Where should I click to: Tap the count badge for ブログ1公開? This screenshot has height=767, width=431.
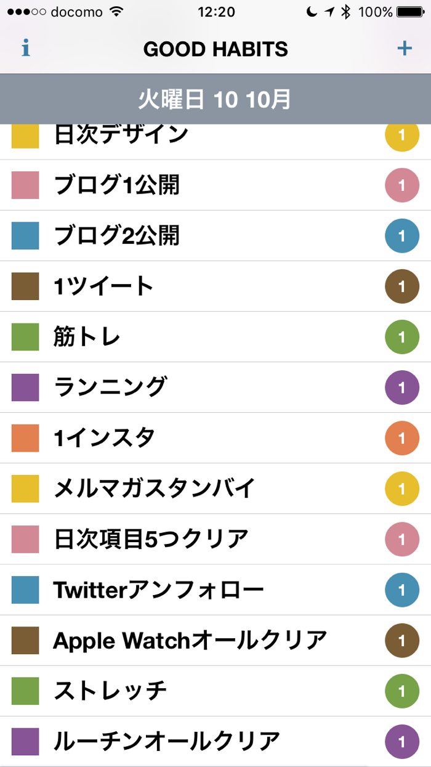point(402,185)
